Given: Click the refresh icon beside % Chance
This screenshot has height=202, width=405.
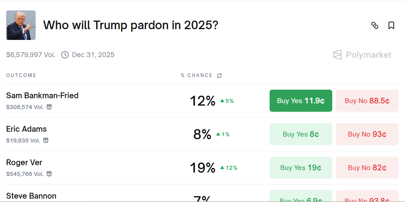Looking at the screenshot, I should [219, 76].
